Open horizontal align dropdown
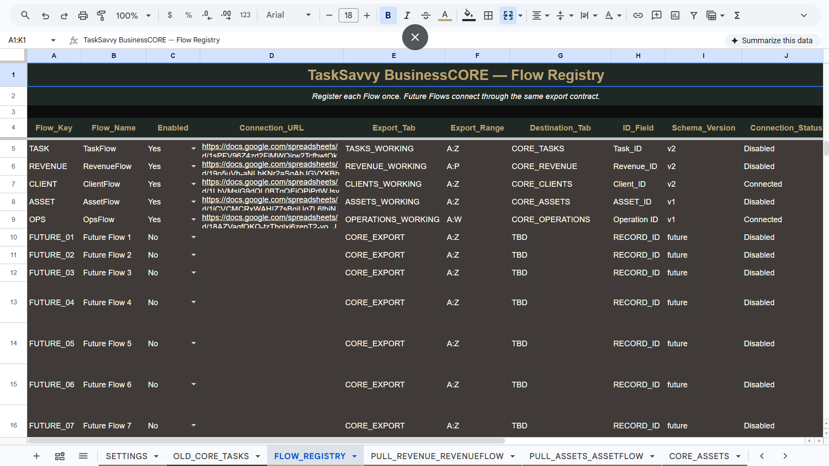Viewport: 829px width, 466px height. click(x=541, y=16)
